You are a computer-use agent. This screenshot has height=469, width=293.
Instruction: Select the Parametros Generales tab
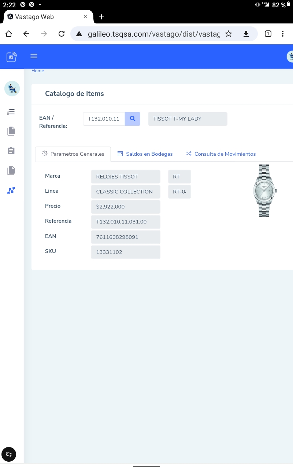[x=73, y=154]
